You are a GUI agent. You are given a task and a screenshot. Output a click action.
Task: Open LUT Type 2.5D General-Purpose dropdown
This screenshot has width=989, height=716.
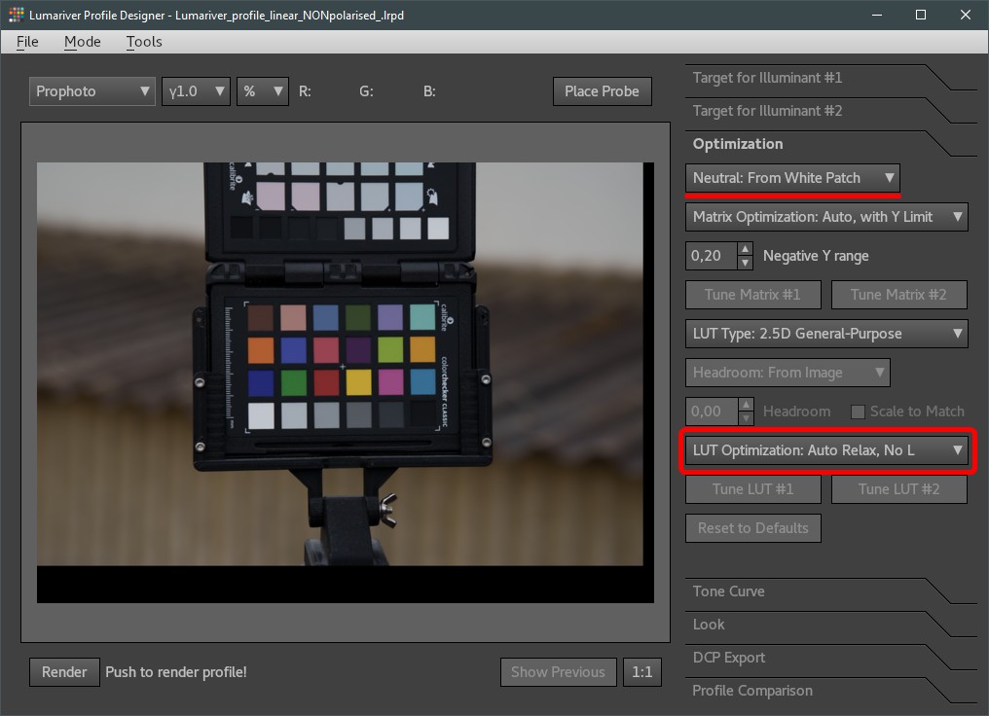click(826, 334)
